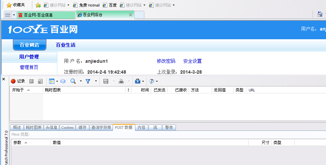Click the blue toolbox tools icon
The image size is (326, 165).
(138, 81)
